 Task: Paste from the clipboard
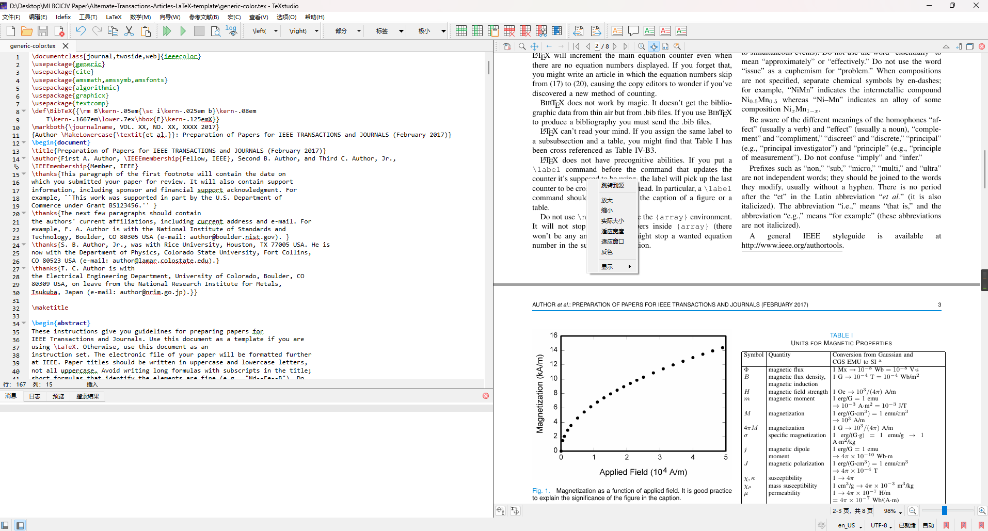146,31
